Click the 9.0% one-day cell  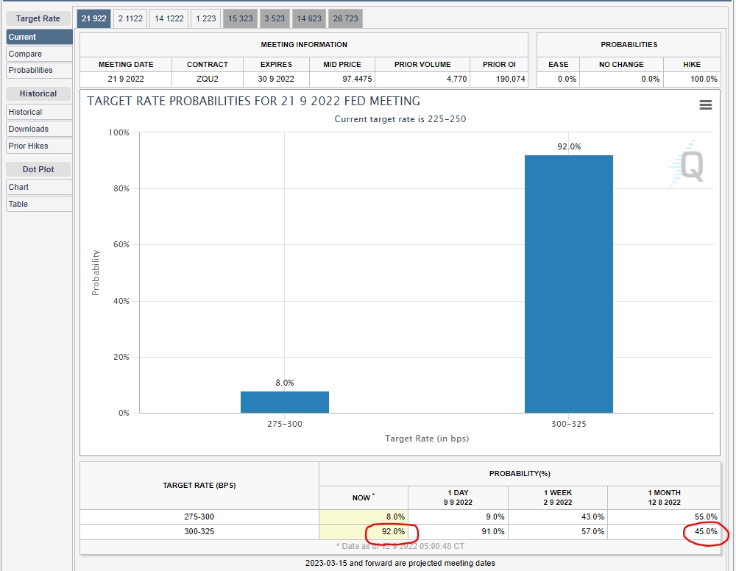(458, 517)
